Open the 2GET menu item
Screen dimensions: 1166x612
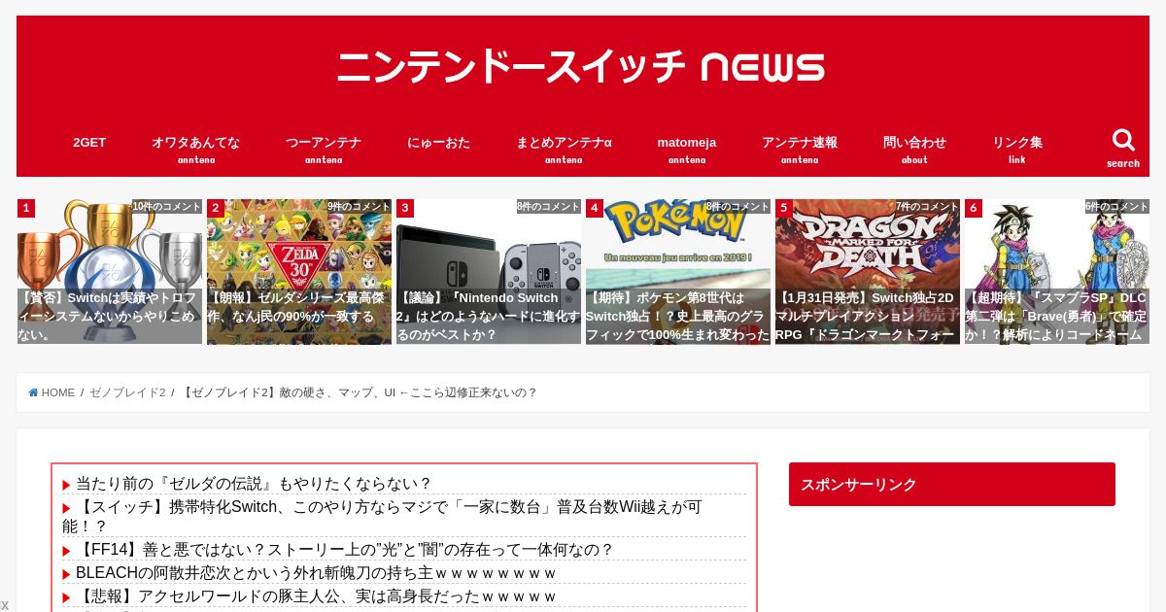coord(89,143)
